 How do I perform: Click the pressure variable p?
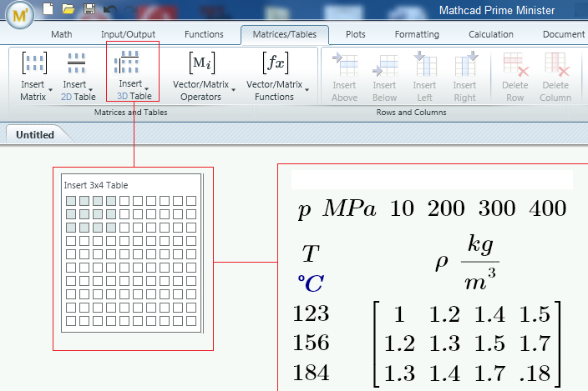(x=305, y=211)
